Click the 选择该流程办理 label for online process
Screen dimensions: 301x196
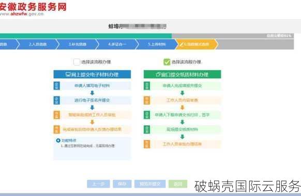[x=96, y=62]
